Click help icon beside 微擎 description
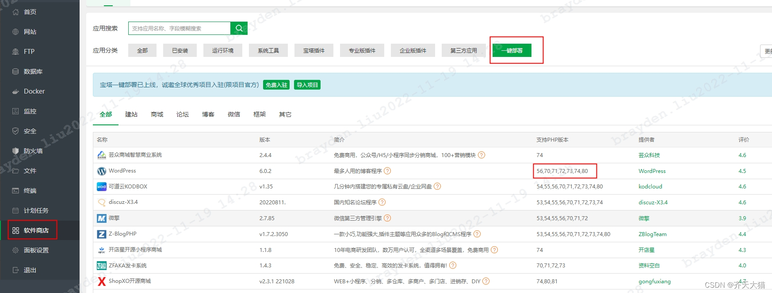 coord(387,218)
